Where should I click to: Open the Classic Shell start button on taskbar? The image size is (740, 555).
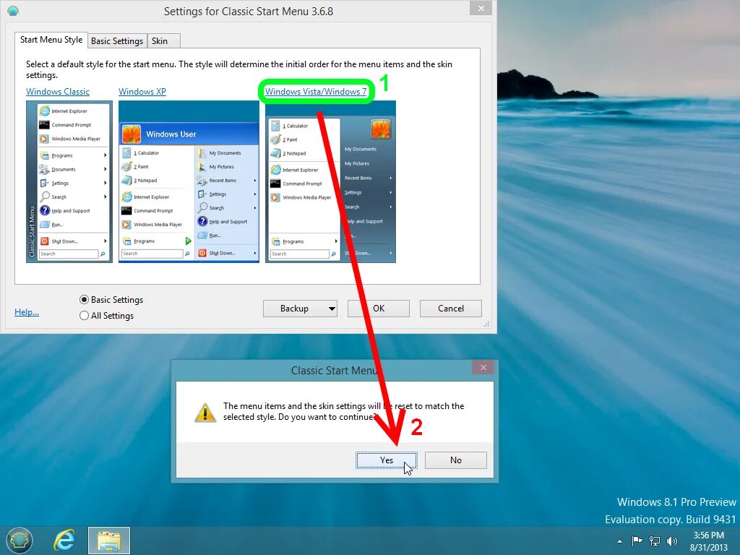20,540
